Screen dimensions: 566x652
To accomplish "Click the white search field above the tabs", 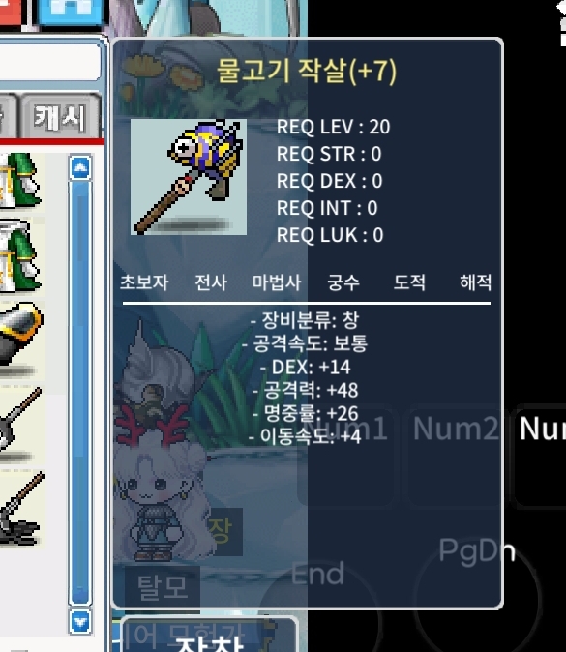I will (x=50, y=61).
